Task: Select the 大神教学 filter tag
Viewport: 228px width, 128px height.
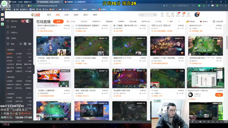Action: coord(121,22)
